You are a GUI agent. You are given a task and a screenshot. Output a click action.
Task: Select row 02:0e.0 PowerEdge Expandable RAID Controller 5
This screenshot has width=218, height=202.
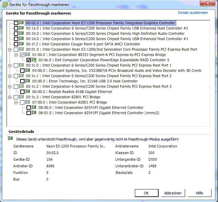coord(104,60)
